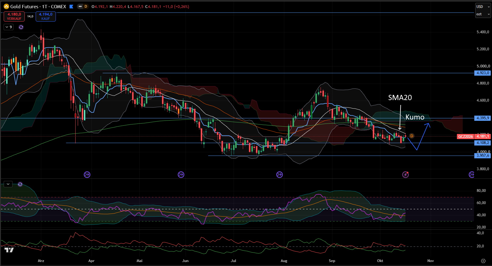Click the 4.600,0 price axis value
The width and height of the screenshot is (492, 266).
[483, 100]
